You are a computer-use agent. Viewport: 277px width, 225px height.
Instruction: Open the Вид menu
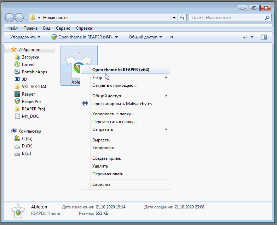pos(47,28)
